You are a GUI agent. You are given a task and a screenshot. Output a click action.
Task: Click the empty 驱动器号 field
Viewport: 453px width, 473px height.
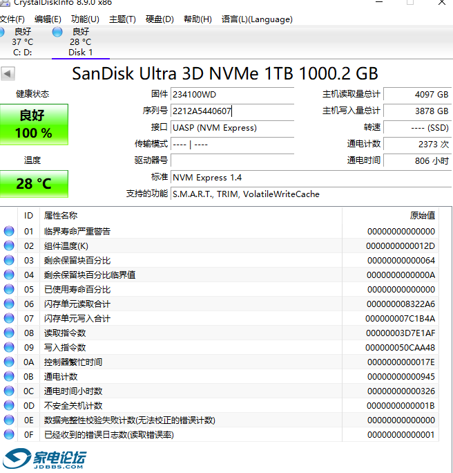click(x=232, y=161)
